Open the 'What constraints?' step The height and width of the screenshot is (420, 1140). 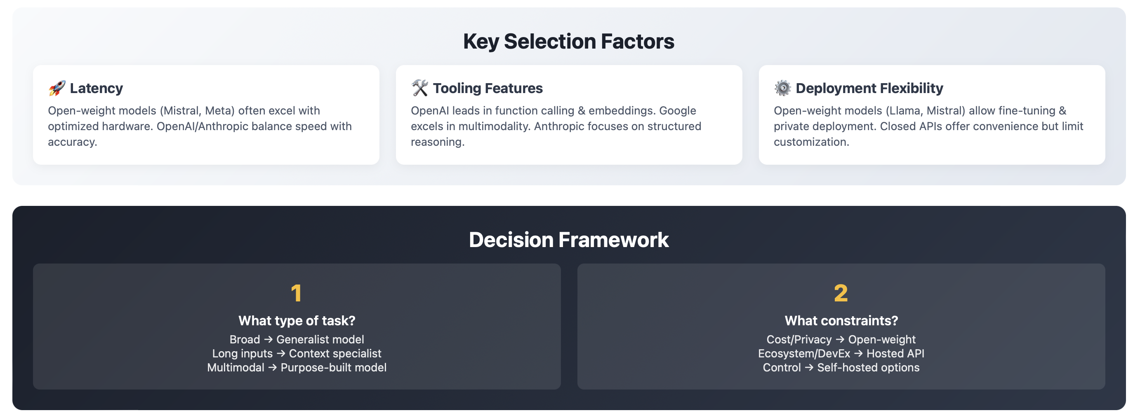pyautogui.click(x=841, y=321)
